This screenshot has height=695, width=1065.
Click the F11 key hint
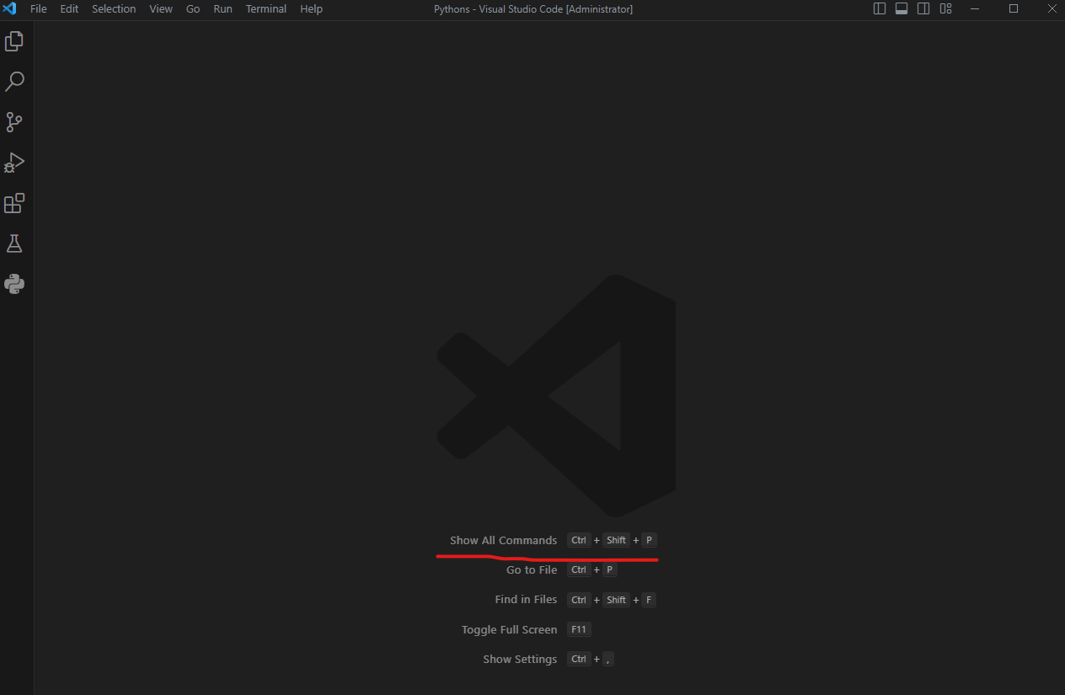[x=579, y=629]
